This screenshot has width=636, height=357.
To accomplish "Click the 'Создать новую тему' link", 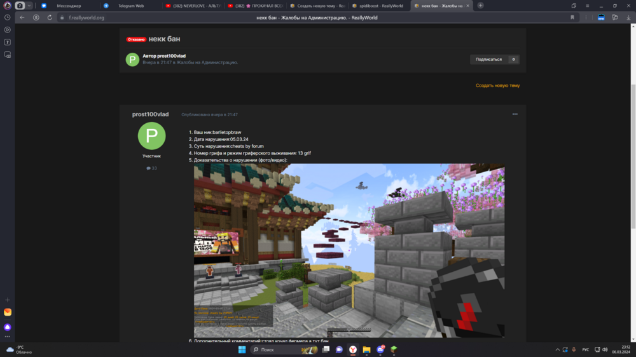I will coord(497,86).
